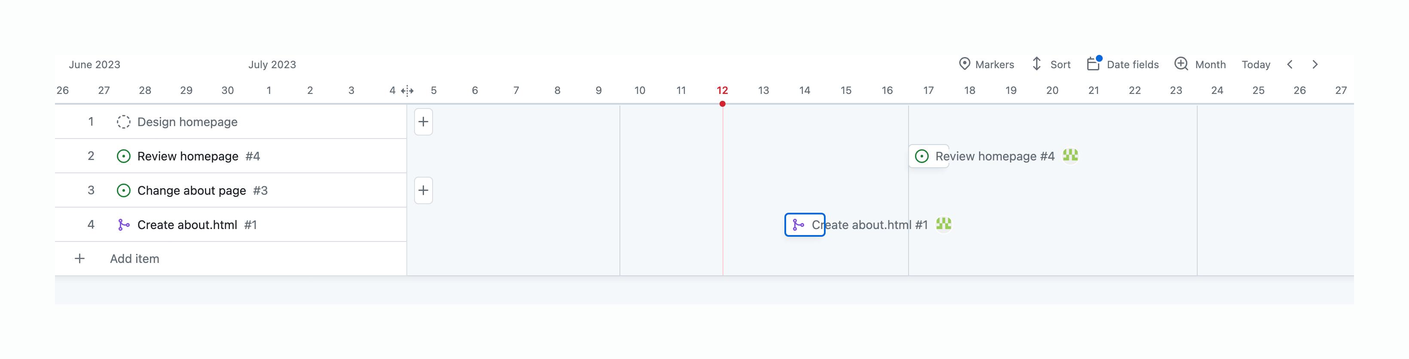Click the assignee avatar beside Review homepage #4
The image size is (1409, 359).
pyautogui.click(x=1070, y=156)
